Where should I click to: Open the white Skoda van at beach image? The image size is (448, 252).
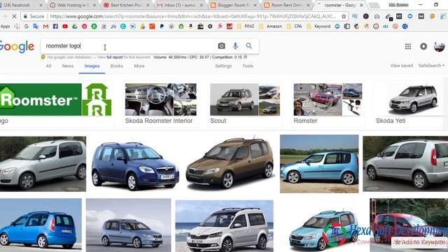(224, 226)
